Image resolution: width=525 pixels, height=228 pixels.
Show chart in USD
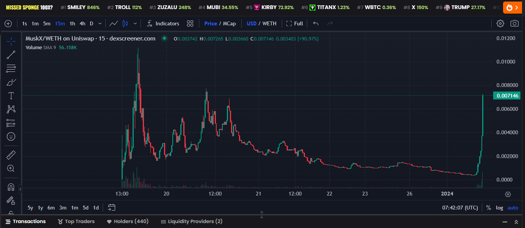252,24
